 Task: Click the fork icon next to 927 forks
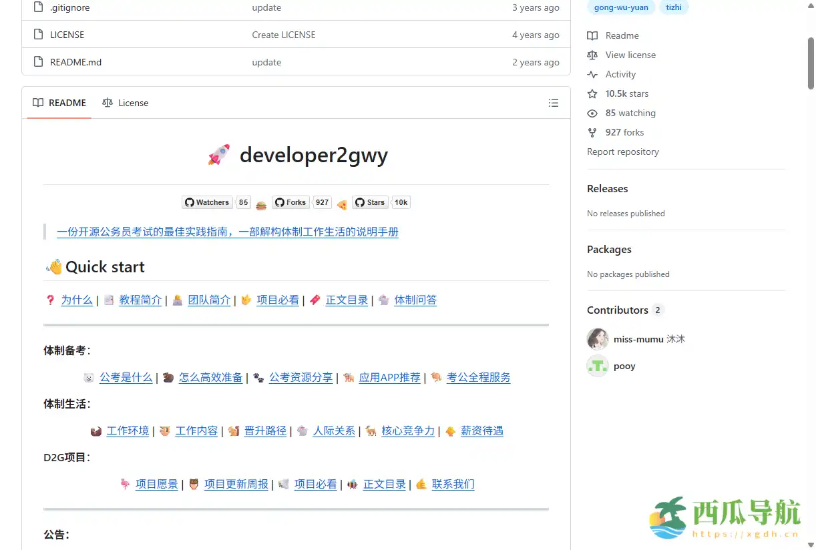click(592, 132)
